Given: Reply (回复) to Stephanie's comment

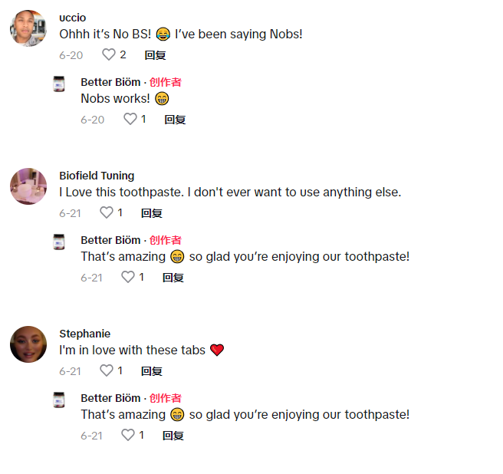Looking at the screenshot, I should (152, 371).
